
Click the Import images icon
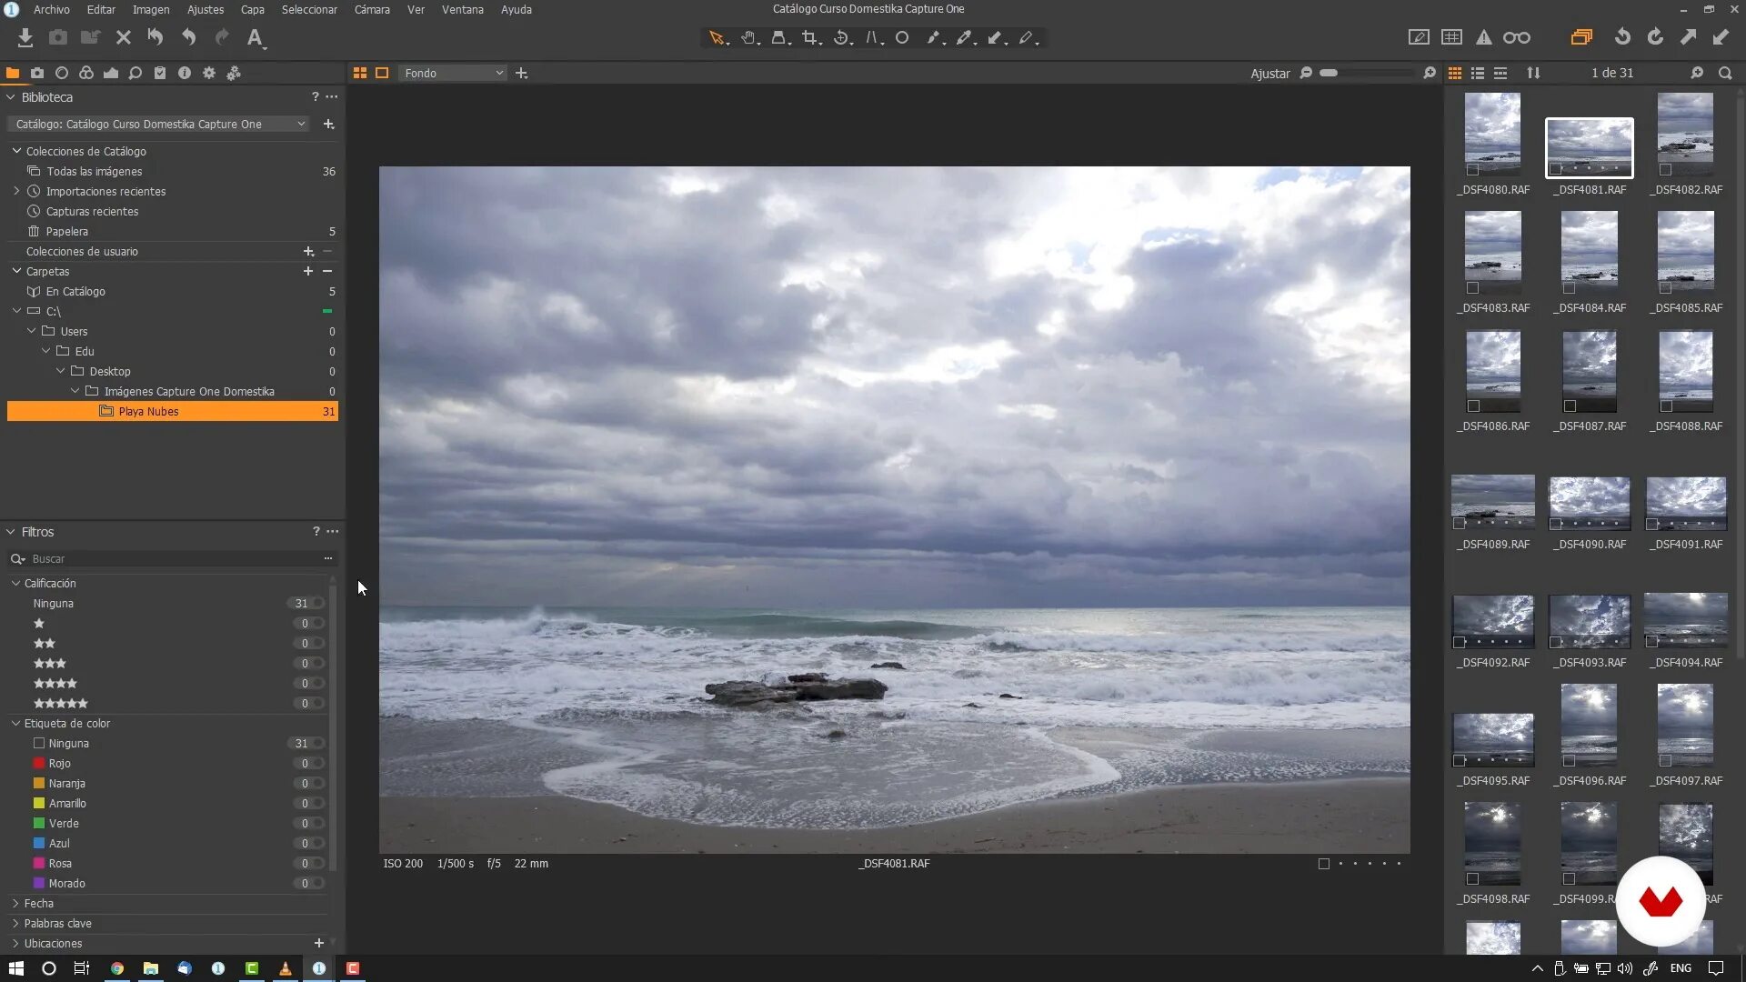coord(25,37)
